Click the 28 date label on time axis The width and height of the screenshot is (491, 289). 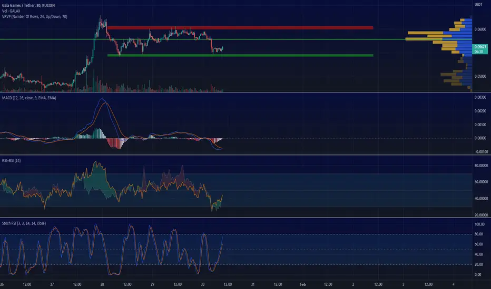click(x=102, y=284)
